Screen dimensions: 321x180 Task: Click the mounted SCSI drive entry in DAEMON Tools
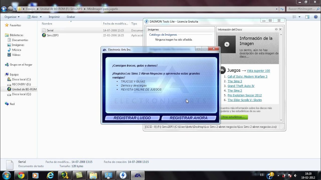pyautogui.click(x=211, y=127)
